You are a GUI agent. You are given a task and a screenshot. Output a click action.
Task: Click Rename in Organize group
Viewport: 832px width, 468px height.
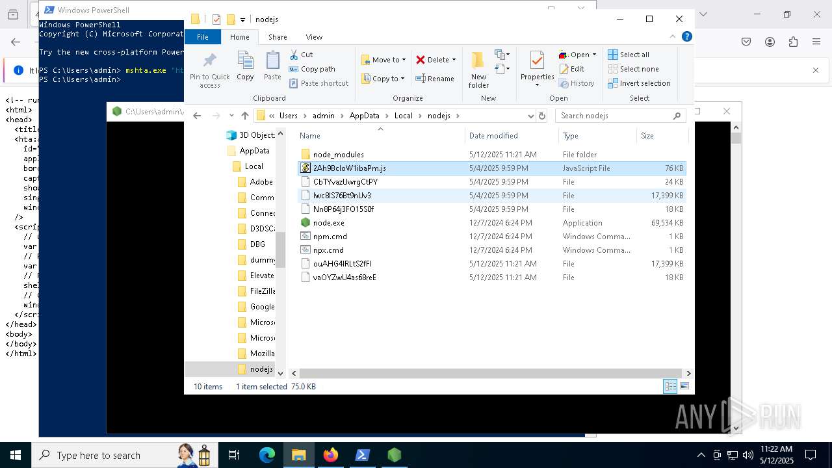(x=435, y=79)
